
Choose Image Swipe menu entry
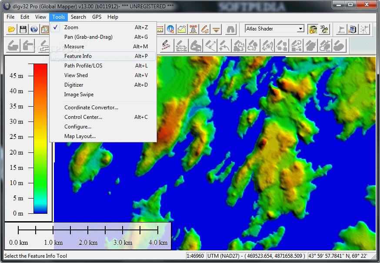click(x=103, y=94)
